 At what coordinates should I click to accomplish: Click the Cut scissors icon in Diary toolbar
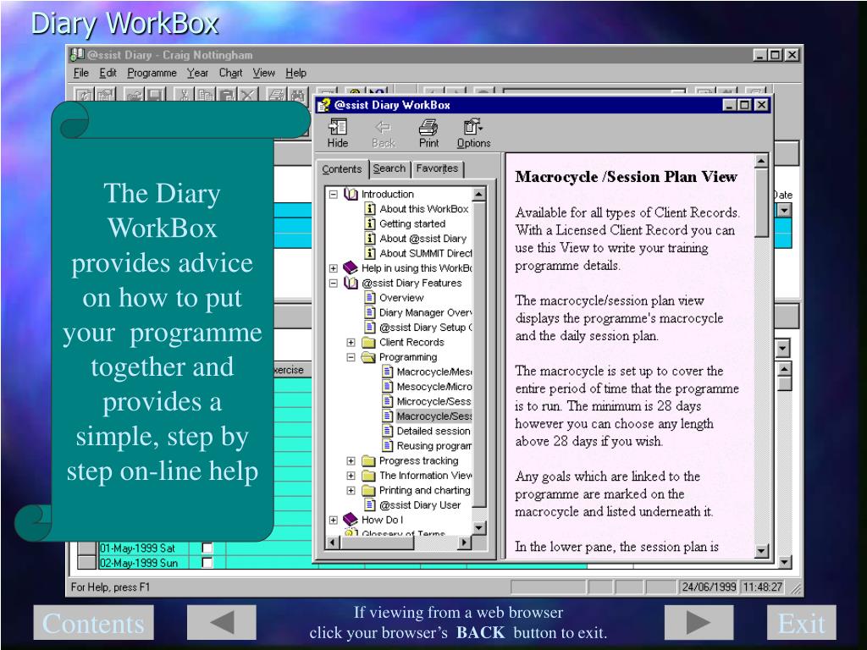click(x=184, y=95)
